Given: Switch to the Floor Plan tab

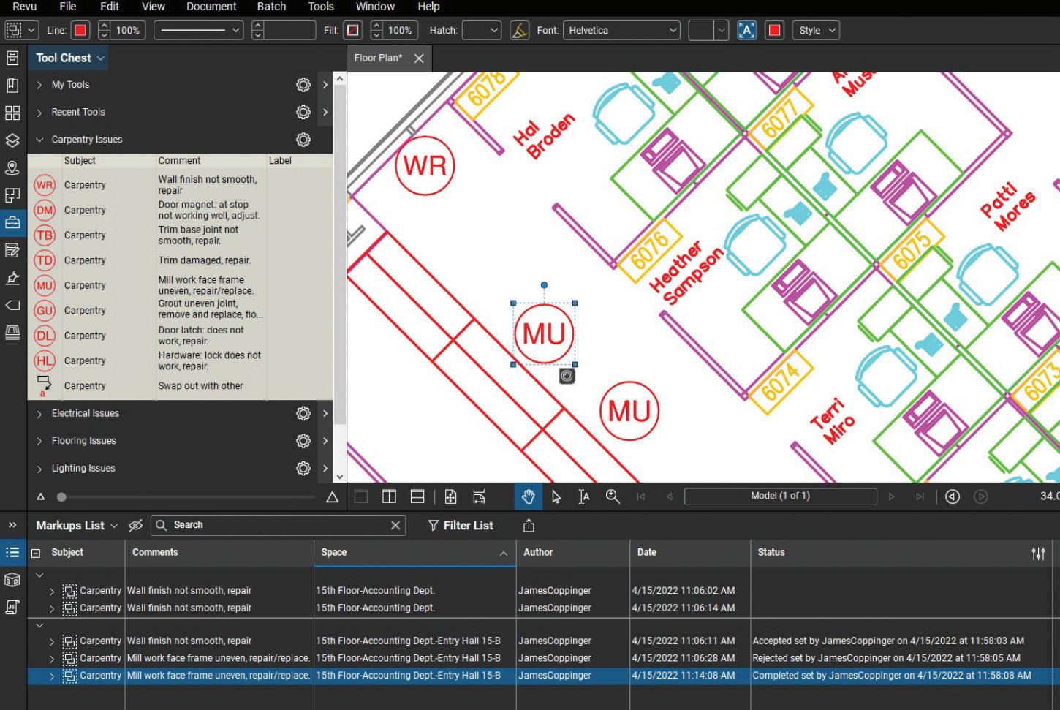Looking at the screenshot, I should [x=378, y=58].
